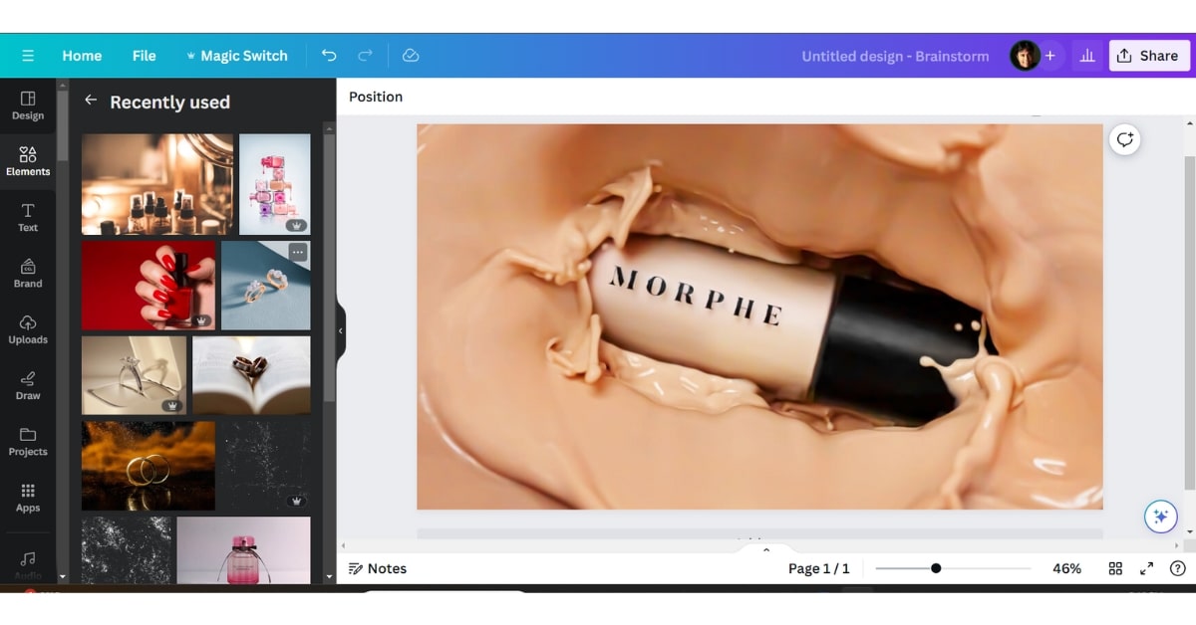
Task: Open the Apps tab
Action: (x=28, y=498)
